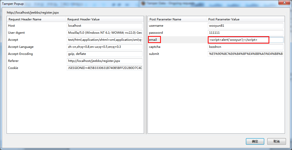
Task: Click the 确定 confirm button
Action: (x=255, y=141)
